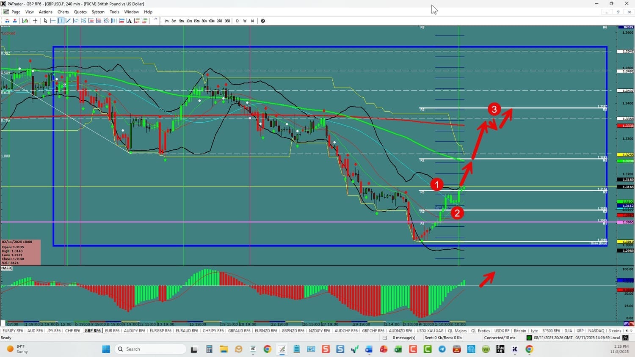Screen dimensions: 635x357
Task: Select the diagonal trend line drawing tool
Action: [68, 21]
